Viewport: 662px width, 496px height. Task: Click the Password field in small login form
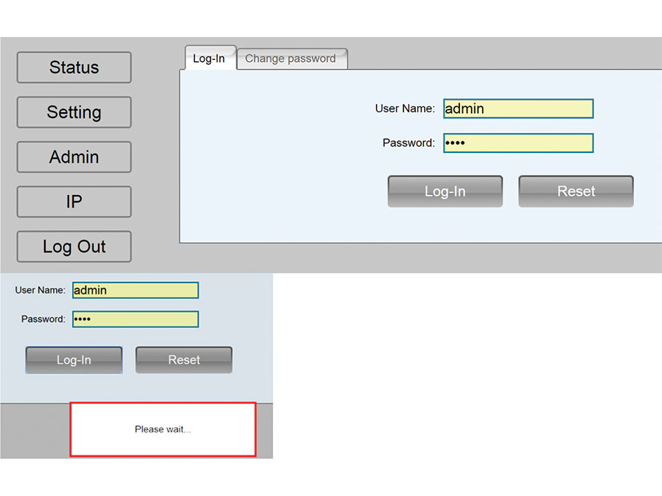135,320
